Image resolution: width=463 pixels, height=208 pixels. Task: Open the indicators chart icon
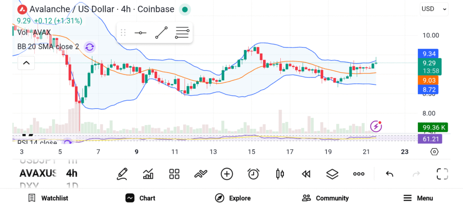click(x=148, y=174)
